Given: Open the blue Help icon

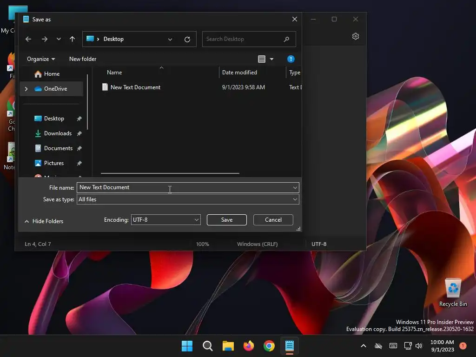Looking at the screenshot, I should point(291,59).
